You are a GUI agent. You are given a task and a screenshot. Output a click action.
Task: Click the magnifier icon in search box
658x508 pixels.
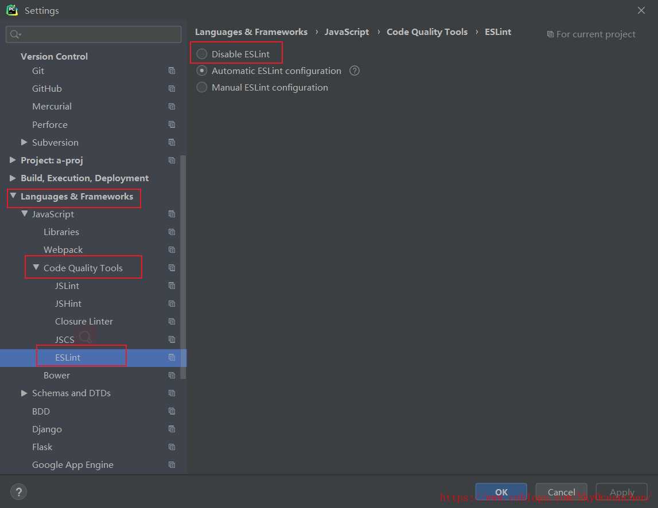click(x=15, y=34)
